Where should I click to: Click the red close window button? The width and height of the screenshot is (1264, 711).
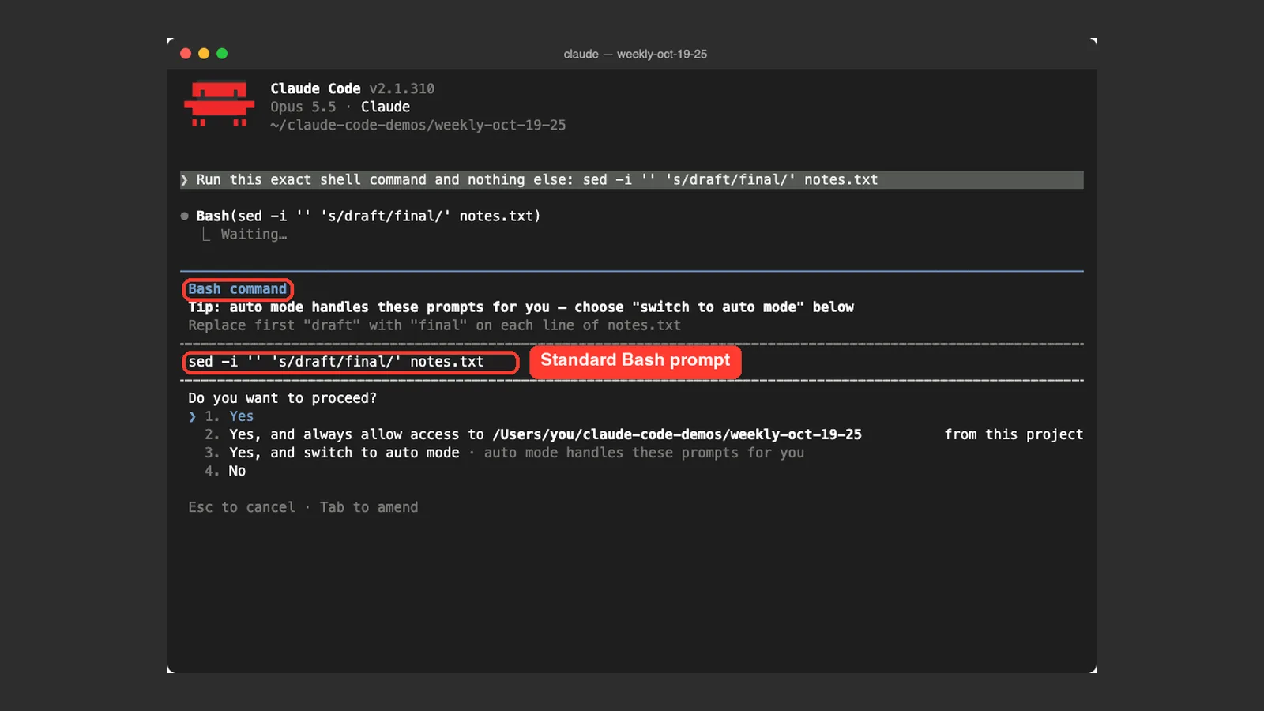[186, 54]
